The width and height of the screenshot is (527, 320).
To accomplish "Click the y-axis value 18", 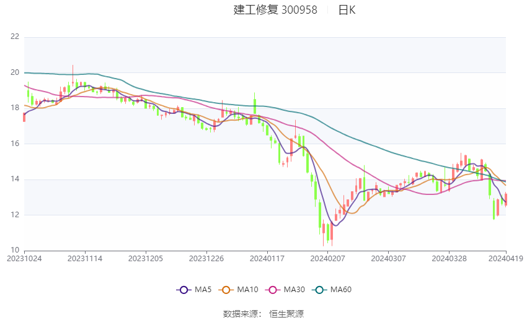I will pyautogui.click(x=15, y=108).
